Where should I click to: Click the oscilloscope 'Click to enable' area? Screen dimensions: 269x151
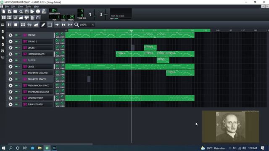[x=121, y=13]
